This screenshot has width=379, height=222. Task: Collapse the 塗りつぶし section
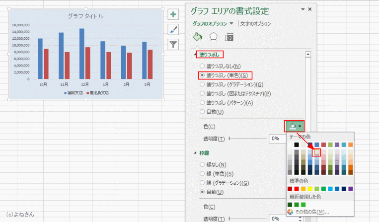coord(195,55)
